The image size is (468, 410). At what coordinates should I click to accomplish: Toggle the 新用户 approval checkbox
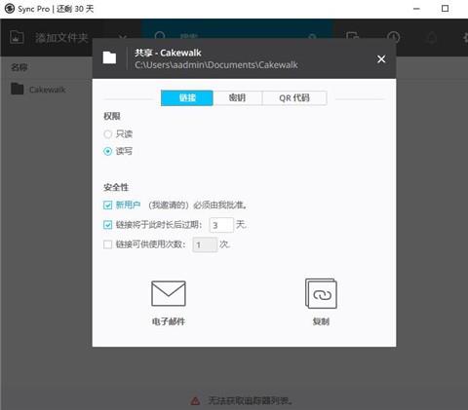[107, 205]
